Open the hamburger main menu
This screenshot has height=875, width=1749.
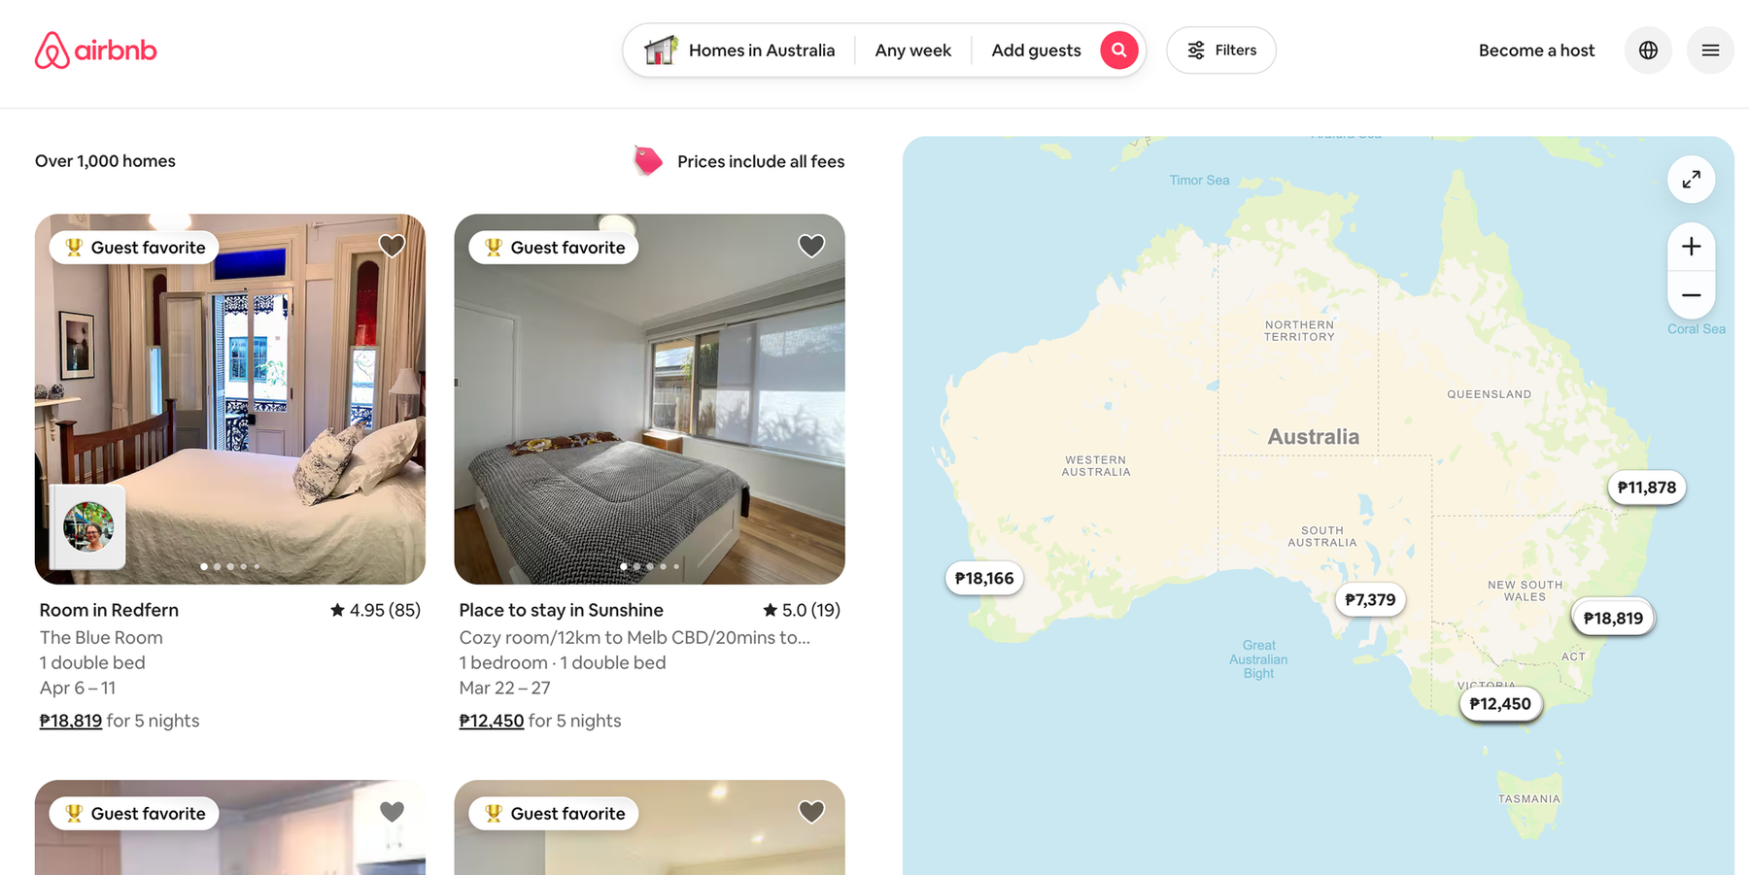click(x=1710, y=50)
